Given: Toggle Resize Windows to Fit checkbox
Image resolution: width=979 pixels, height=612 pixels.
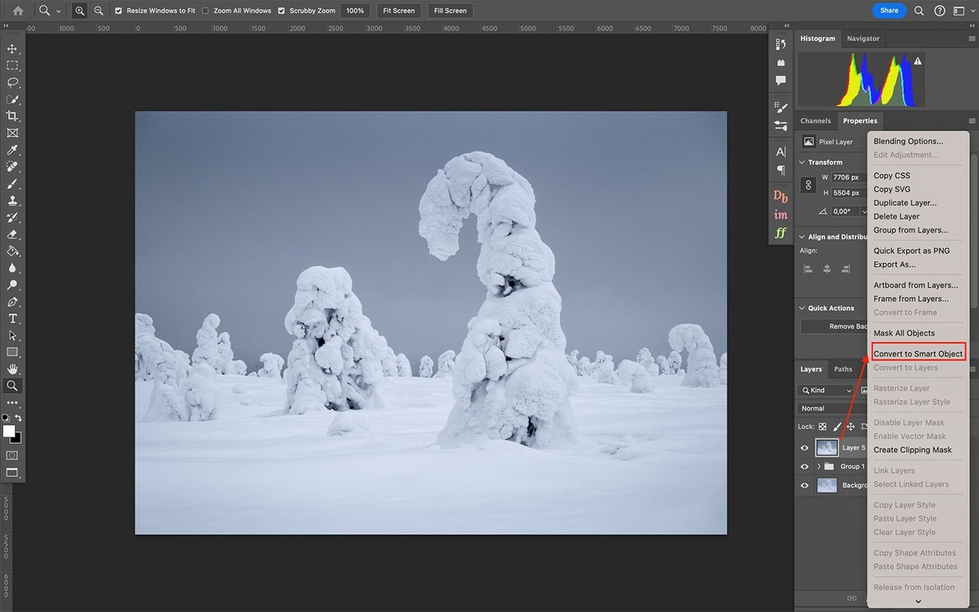Looking at the screenshot, I should [119, 11].
